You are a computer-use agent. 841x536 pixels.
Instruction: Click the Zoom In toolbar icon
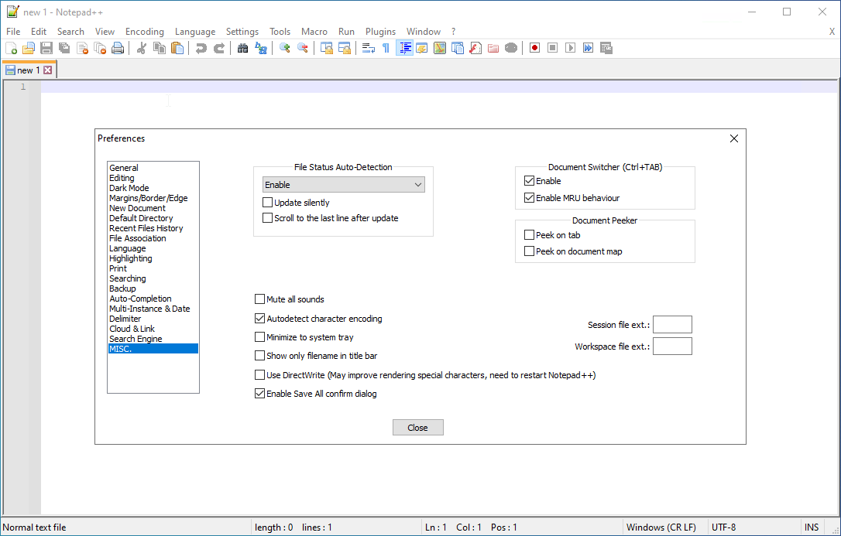click(285, 48)
